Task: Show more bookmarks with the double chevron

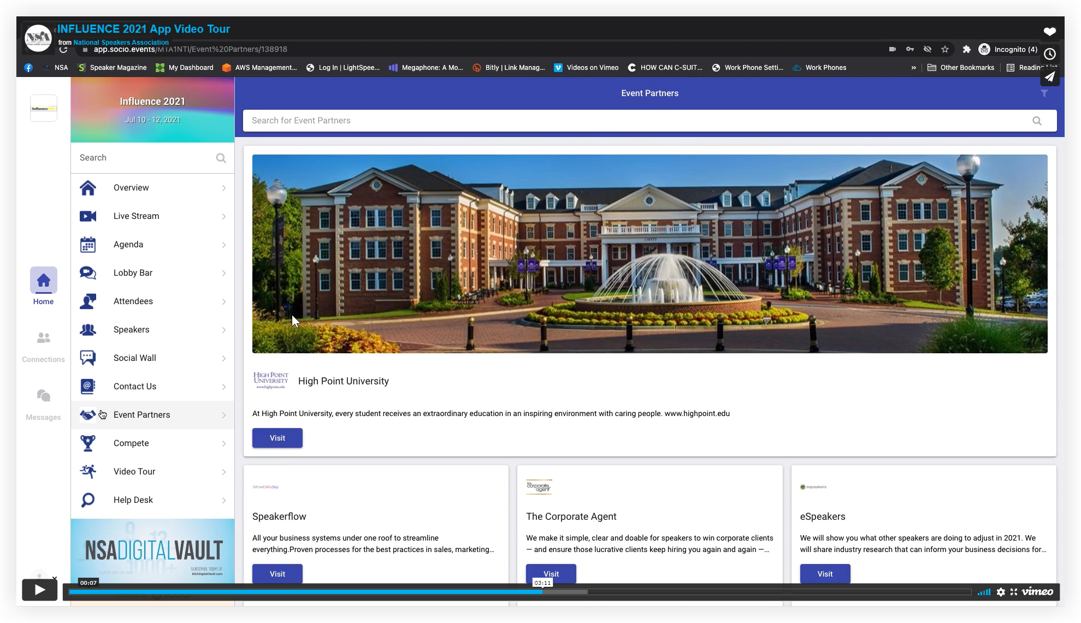Action: pos(913,68)
